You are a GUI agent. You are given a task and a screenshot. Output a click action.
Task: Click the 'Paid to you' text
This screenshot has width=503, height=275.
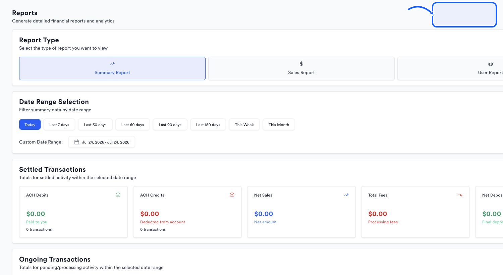37,222
